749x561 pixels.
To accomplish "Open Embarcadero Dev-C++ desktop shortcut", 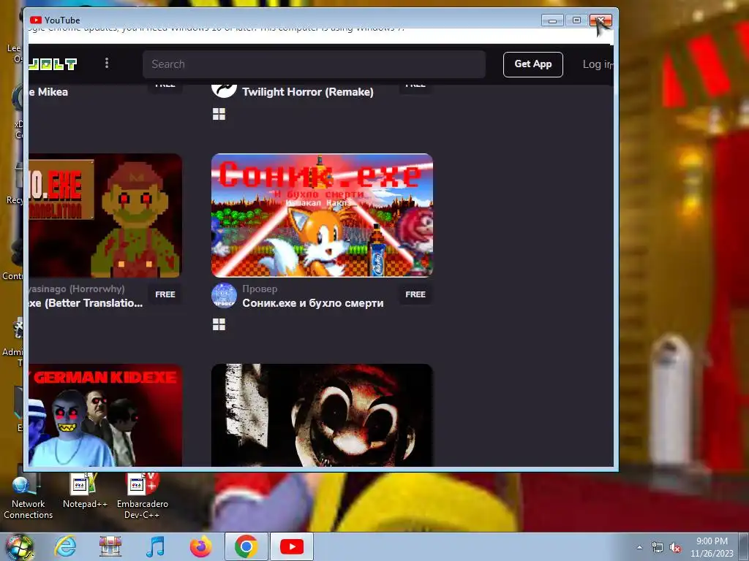I will pos(143,496).
